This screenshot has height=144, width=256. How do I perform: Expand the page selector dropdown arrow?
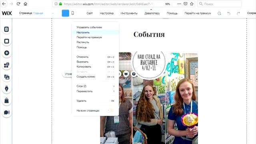tap(53, 13)
